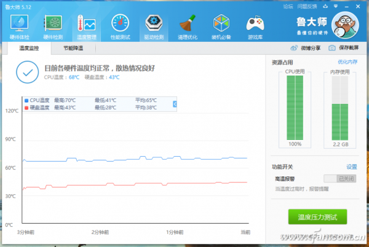Image resolution: width=369 pixels, height=247 pixels.
Task: Select 温度管理 thermometer icon
Action: pos(86,23)
